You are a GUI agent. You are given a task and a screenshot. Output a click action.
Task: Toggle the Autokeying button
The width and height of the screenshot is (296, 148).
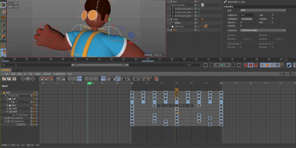point(250,65)
